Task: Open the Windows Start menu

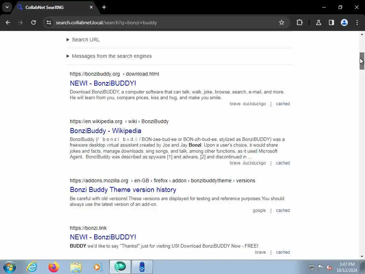Action: [10, 267]
